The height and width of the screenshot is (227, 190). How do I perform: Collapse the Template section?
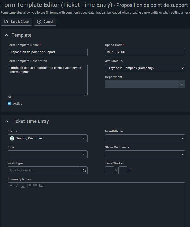[x=7, y=35]
